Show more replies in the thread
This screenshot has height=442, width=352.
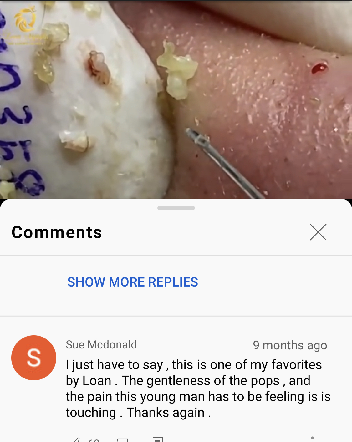[133, 282]
